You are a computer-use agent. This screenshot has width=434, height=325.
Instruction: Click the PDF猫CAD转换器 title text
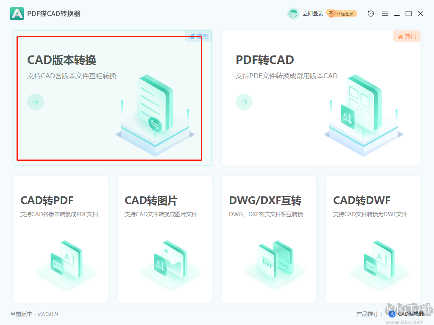(x=54, y=14)
